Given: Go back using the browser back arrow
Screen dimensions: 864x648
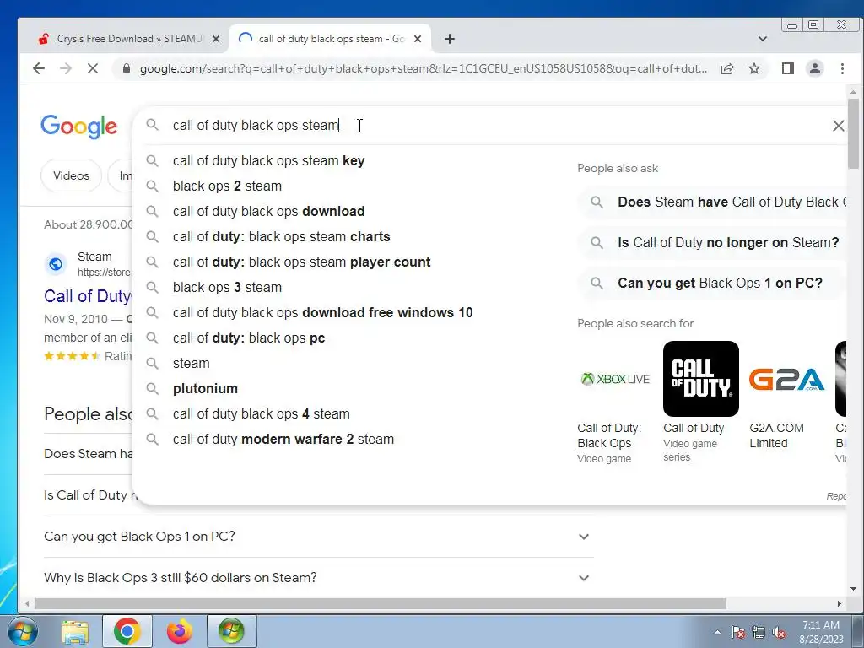Looking at the screenshot, I should pyautogui.click(x=39, y=68).
